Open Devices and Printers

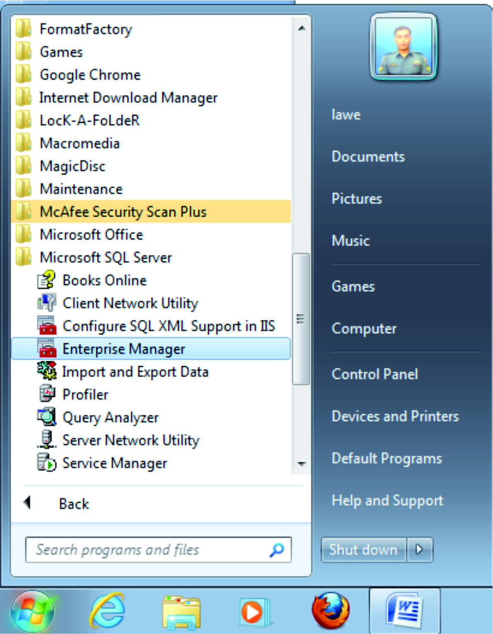[x=395, y=416]
